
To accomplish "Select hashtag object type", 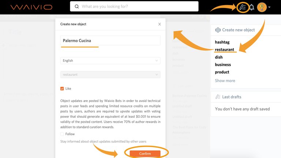I will click(x=222, y=42).
